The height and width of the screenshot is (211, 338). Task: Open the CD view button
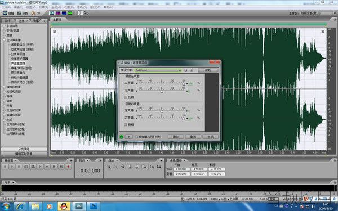(x=36, y=13)
